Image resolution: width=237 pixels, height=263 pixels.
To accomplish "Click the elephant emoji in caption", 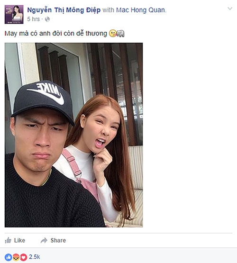I will [x=120, y=33].
